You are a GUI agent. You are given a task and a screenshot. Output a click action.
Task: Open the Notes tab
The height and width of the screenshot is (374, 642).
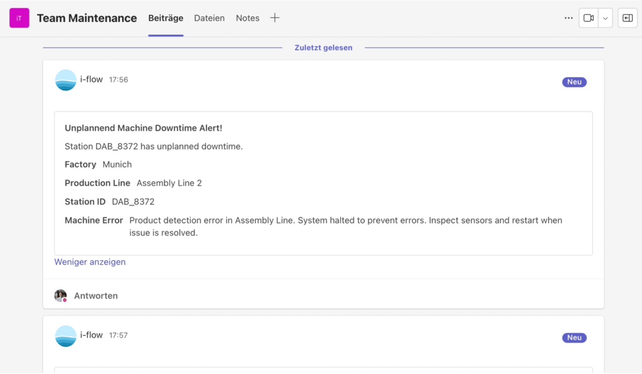[247, 18]
